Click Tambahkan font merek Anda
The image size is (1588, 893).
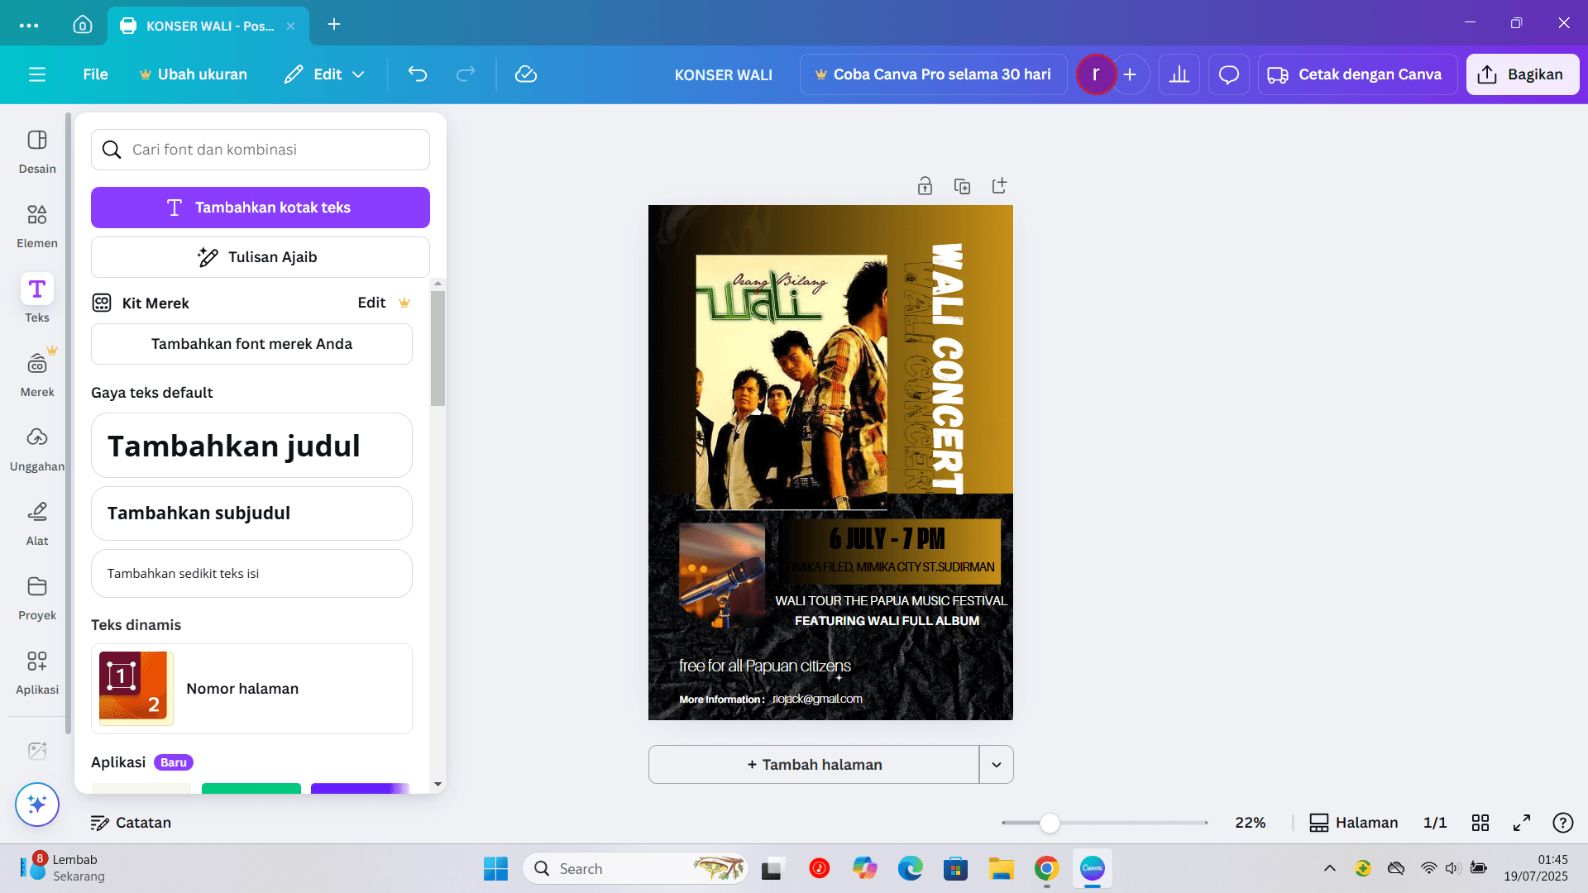tap(251, 344)
